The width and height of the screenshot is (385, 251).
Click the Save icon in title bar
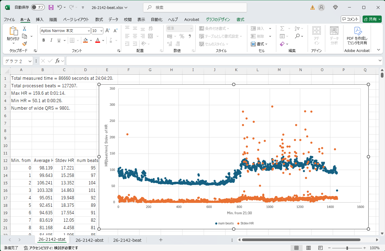tap(51, 7)
